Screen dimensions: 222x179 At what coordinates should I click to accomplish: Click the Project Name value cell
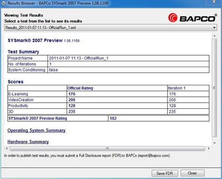128,58
